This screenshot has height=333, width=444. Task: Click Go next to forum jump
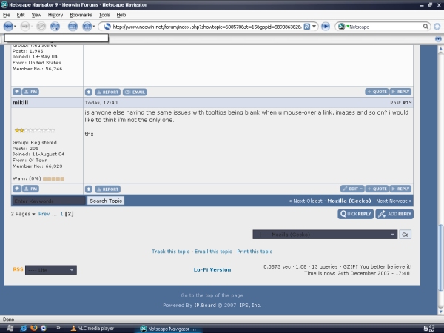(406, 235)
